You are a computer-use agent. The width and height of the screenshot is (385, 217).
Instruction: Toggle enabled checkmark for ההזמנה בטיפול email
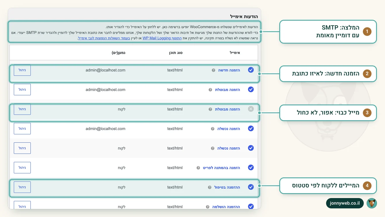coord(251,187)
